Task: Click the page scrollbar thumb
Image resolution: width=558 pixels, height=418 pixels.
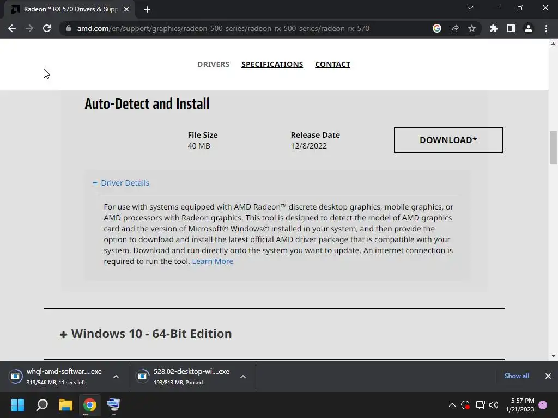Action: click(553, 148)
